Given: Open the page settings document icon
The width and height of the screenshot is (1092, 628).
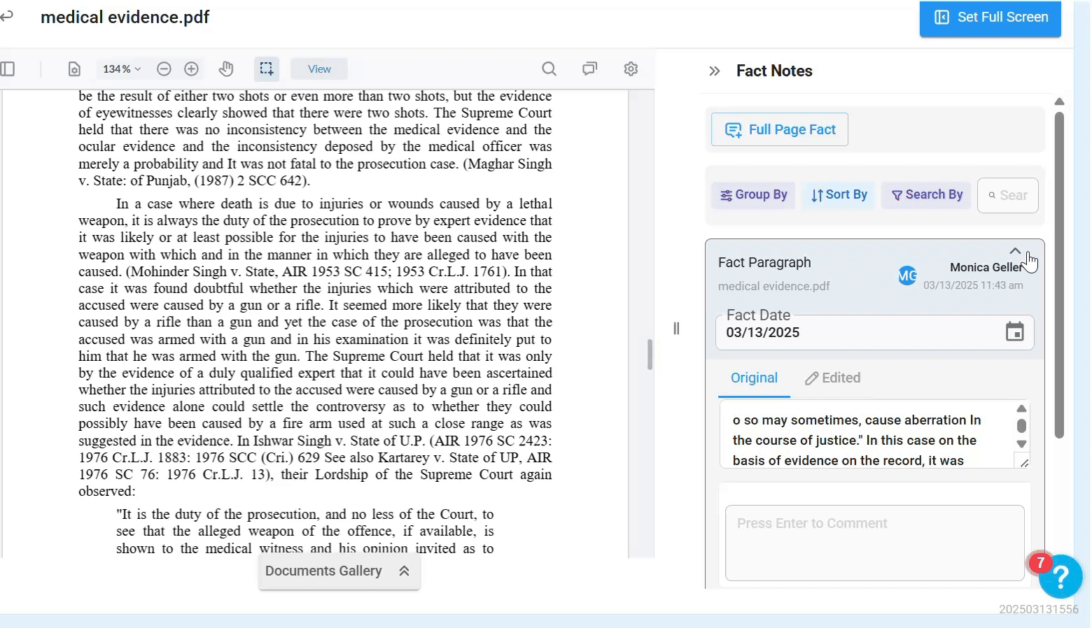Looking at the screenshot, I should 74,69.
